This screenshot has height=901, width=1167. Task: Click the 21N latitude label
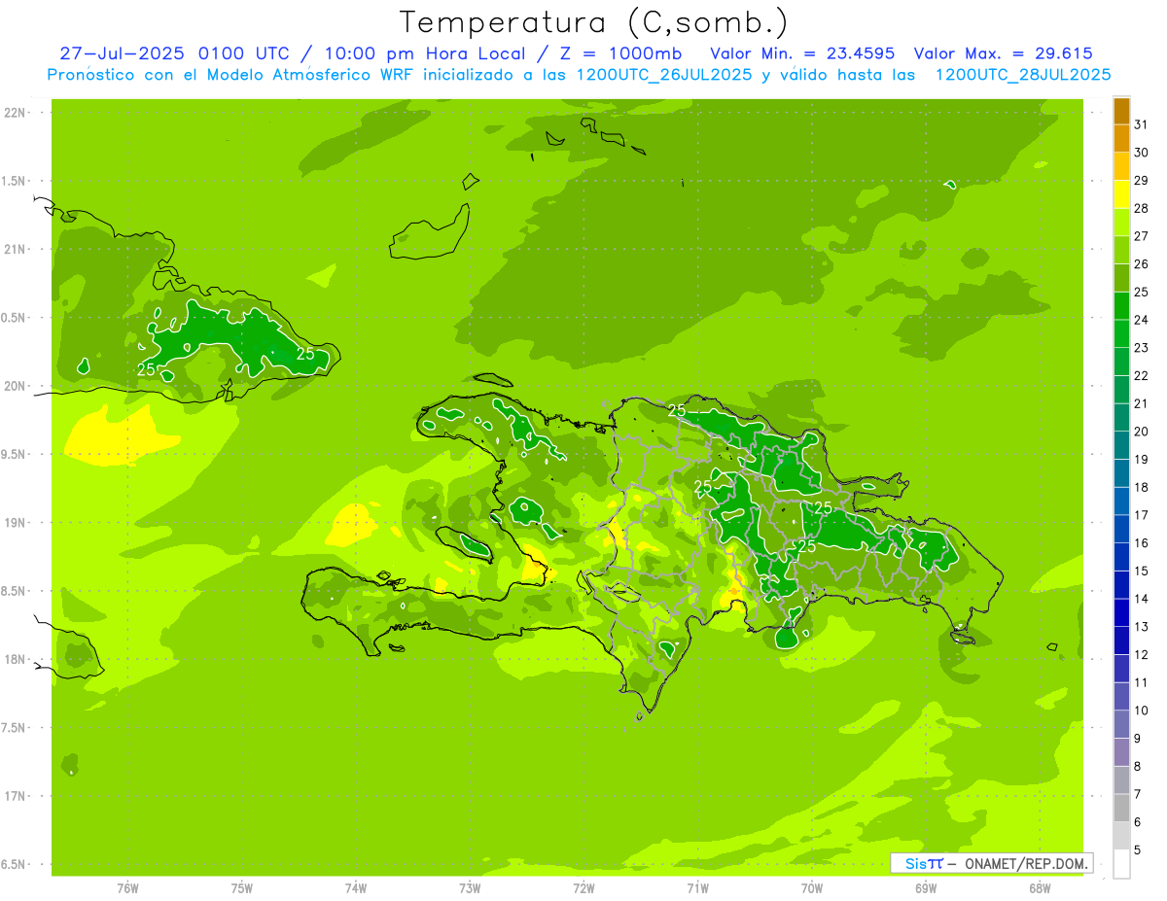tap(16, 250)
